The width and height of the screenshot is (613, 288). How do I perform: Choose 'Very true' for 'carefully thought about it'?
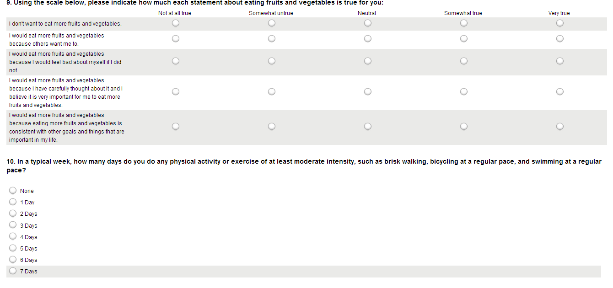[x=559, y=92]
